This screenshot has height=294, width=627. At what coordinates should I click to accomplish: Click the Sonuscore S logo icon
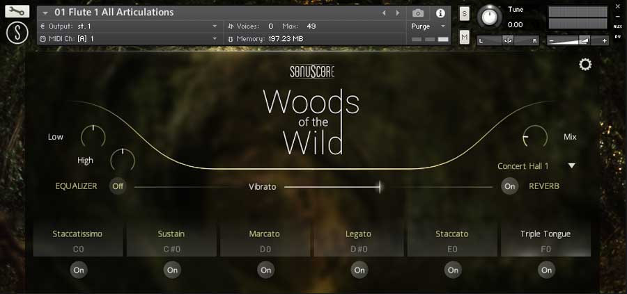coord(17,33)
